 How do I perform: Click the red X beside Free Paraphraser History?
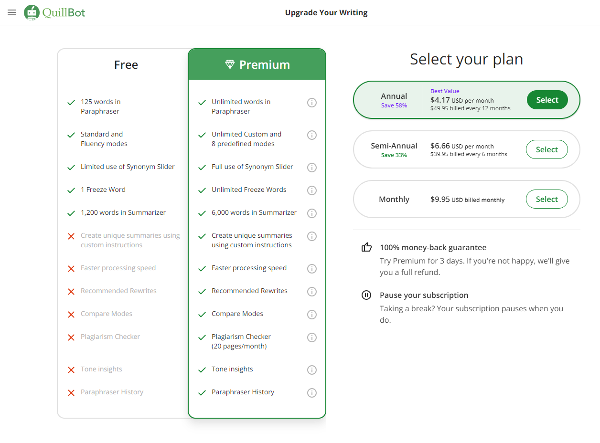(x=71, y=393)
